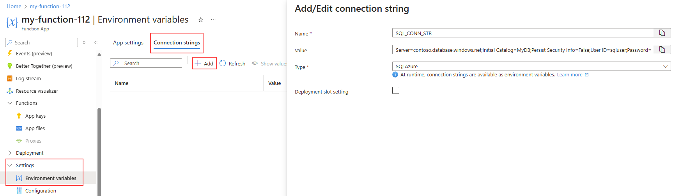Click the sidebar vertical scrollbar
The image size is (673, 196).
(x=99, y=152)
